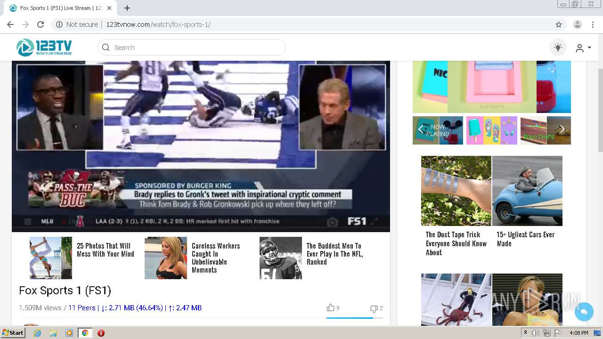Show hidden tray icons arrow
This screenshot has height=339, width=603.
pos(525,333)
